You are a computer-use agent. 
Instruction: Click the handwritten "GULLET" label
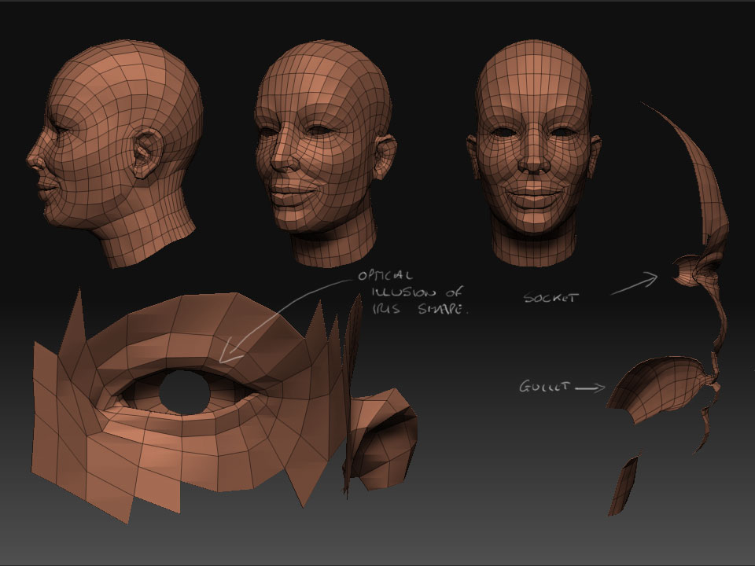(544, 387)
